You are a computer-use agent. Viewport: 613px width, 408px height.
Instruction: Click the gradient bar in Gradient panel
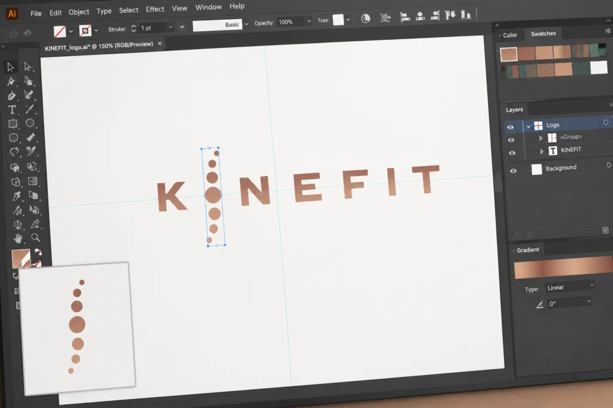pyautogui.click(x=563, y=267)
